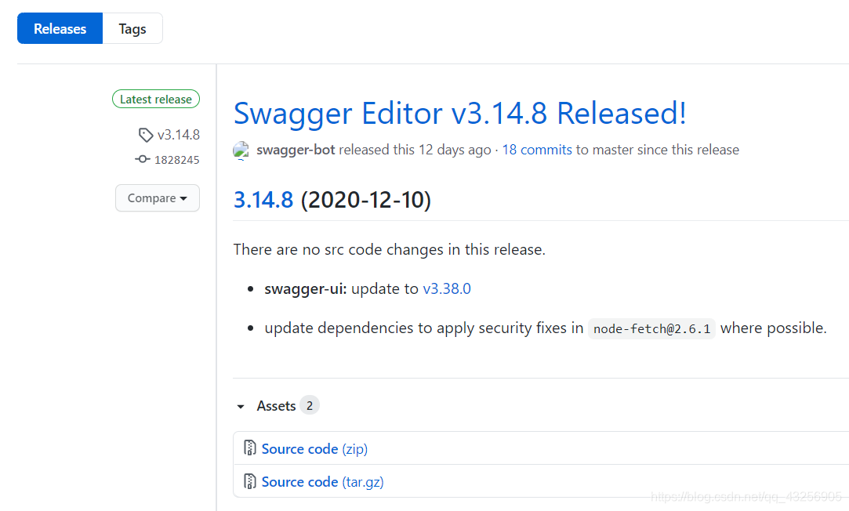Viewport: 849px width, 511px height.
Task: Click the commit icon beside 1828245
Action: tap(143, 159)
